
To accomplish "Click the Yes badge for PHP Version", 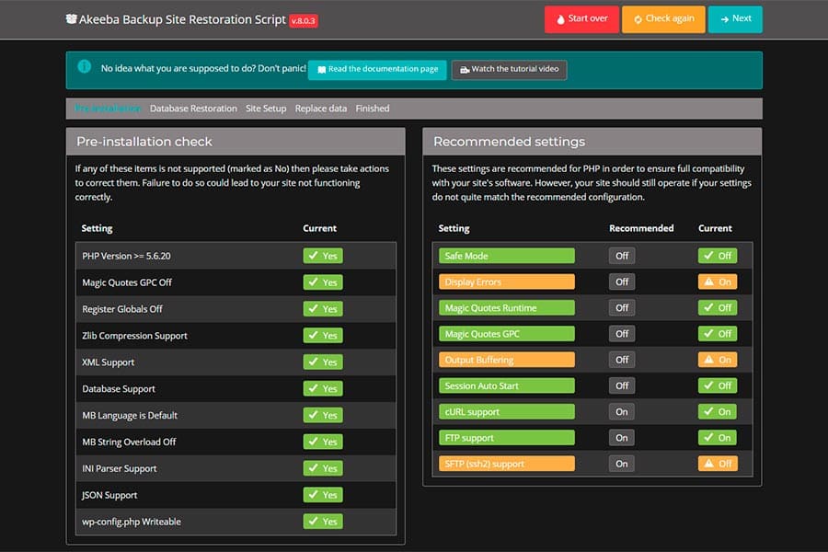I will (323, 256).
